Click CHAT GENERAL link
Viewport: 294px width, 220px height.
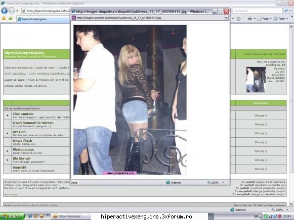(x=15, y=74)
